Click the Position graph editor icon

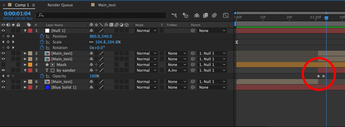point(48,36)
